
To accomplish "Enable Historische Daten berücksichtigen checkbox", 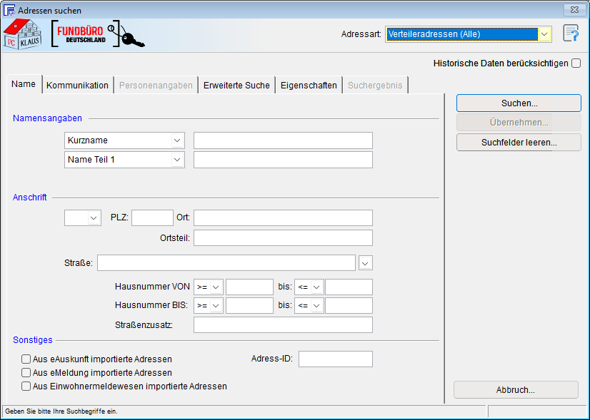I will pyautogui.click(x=576, y=63).
